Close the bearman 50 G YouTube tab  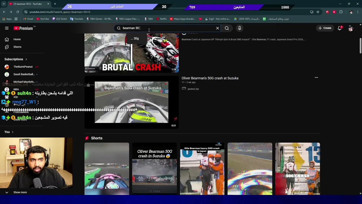coord(48,4)
